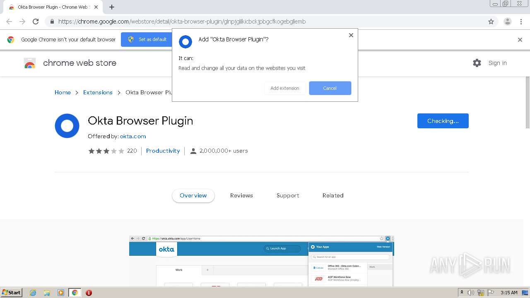Click the page vertical scrollbar

point(527,103)
